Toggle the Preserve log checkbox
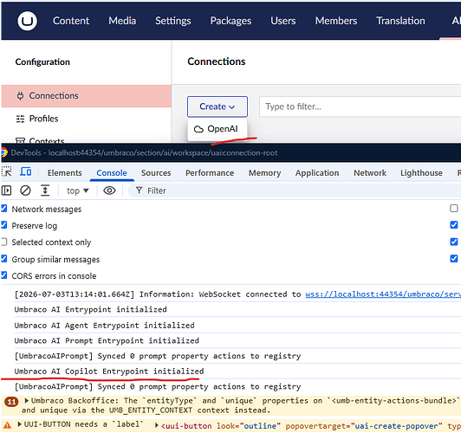Screen dimensions: 461x433 (4, 225)
